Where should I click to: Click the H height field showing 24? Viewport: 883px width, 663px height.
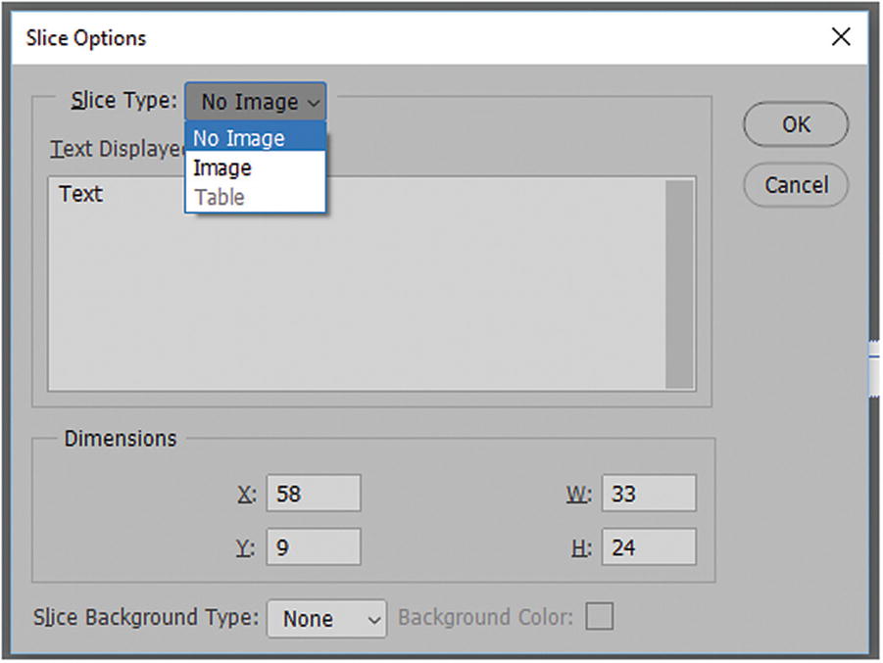pos(648,546)
